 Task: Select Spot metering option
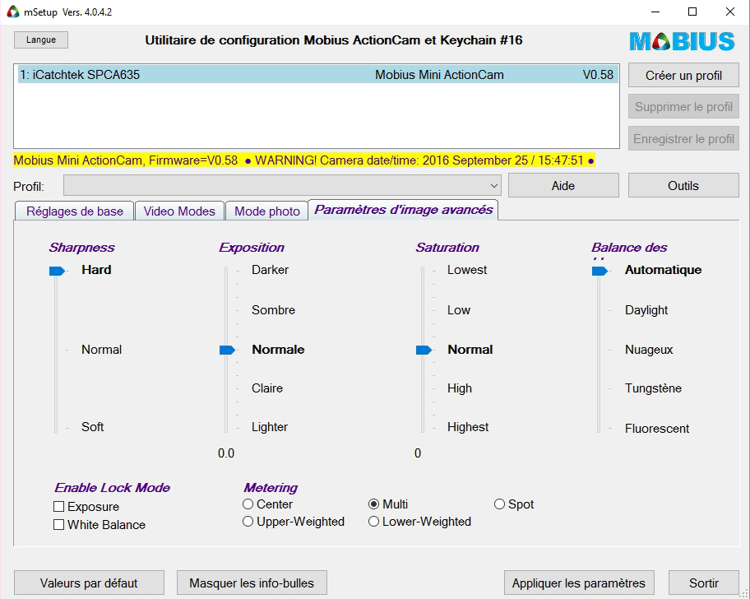[499, 504]
